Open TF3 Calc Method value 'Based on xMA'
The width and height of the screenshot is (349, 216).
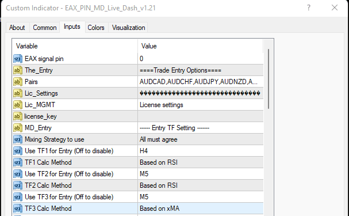pyautogui.click(x=201, y=209)
